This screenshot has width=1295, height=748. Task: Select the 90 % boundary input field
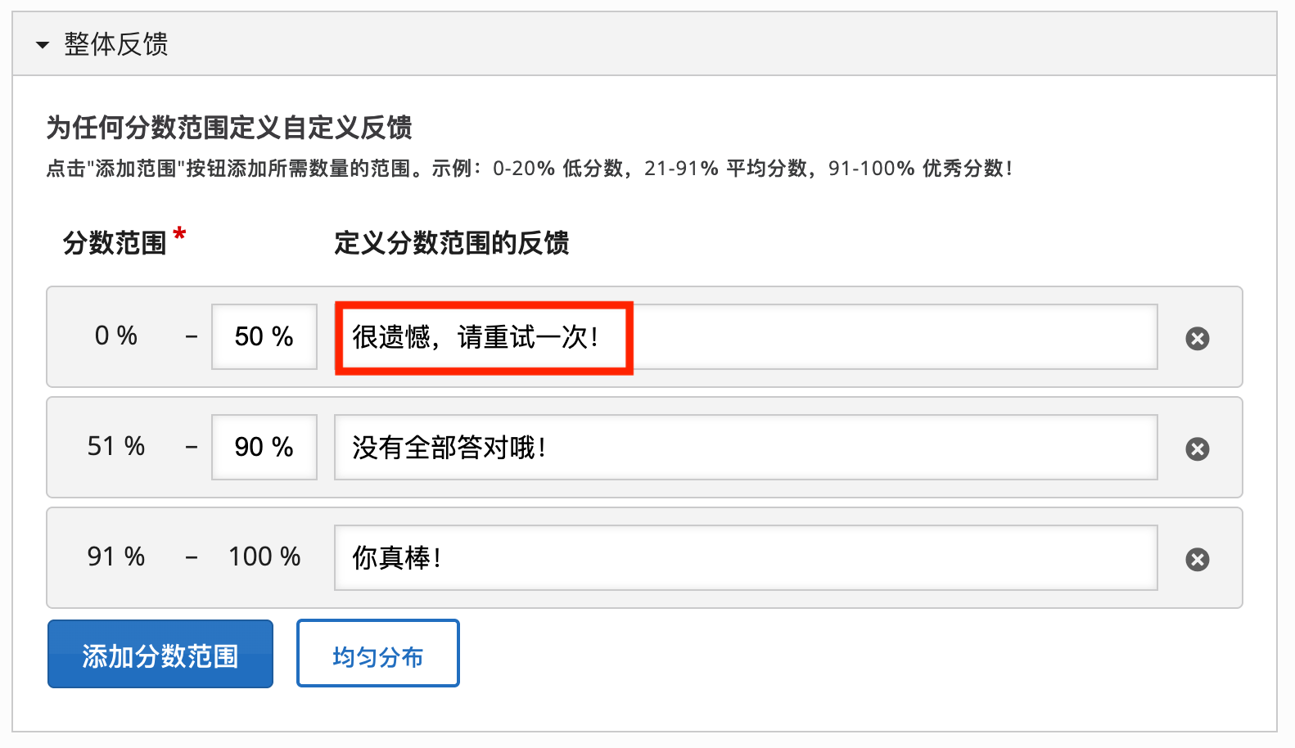[x=264, y=447]
